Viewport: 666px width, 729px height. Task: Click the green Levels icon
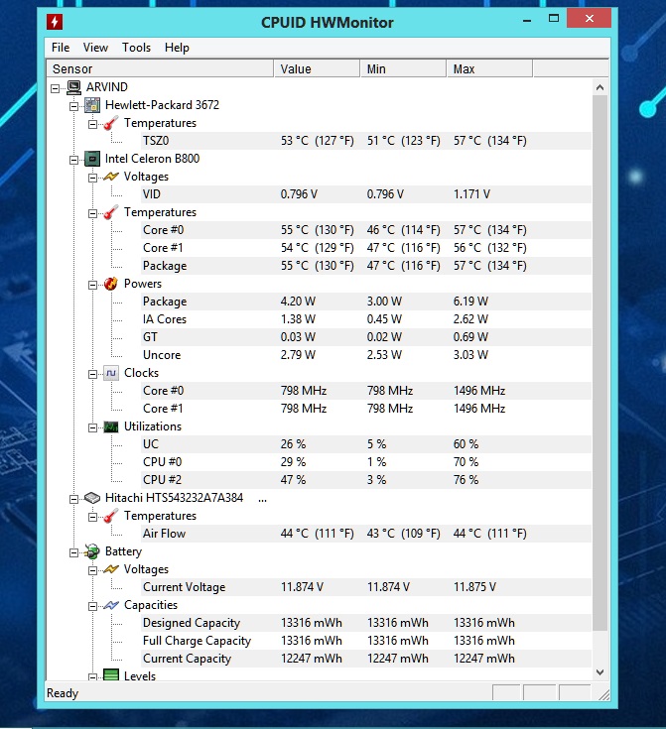pyautogui.click(x=111, y=674)
